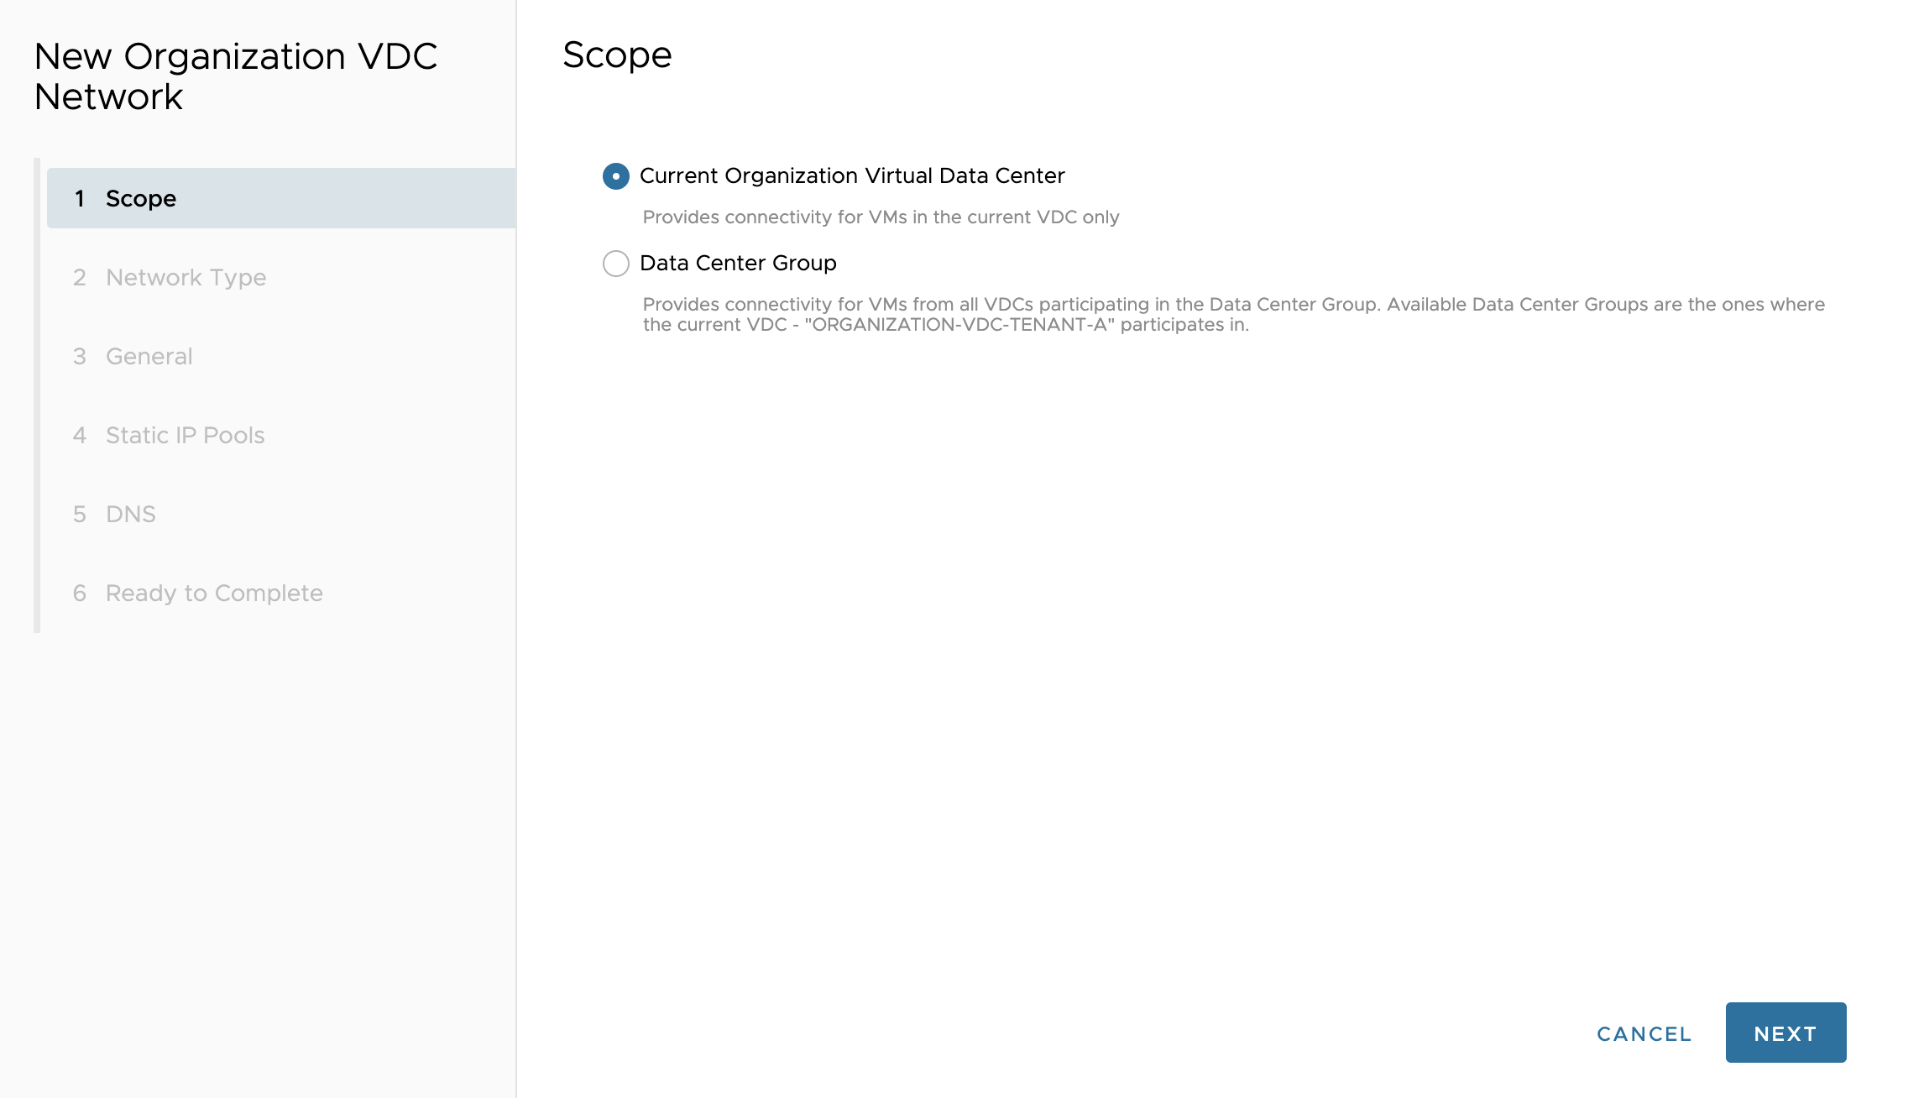Click the "New Organization VDC Network" title

[x=235, y=76]
